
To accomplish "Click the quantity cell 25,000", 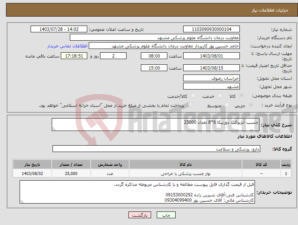I will [x=71, y=173].
